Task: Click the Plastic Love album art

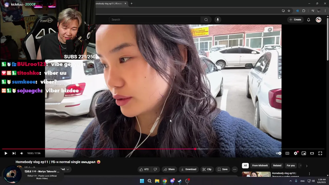Action: (x=13, y=175)
